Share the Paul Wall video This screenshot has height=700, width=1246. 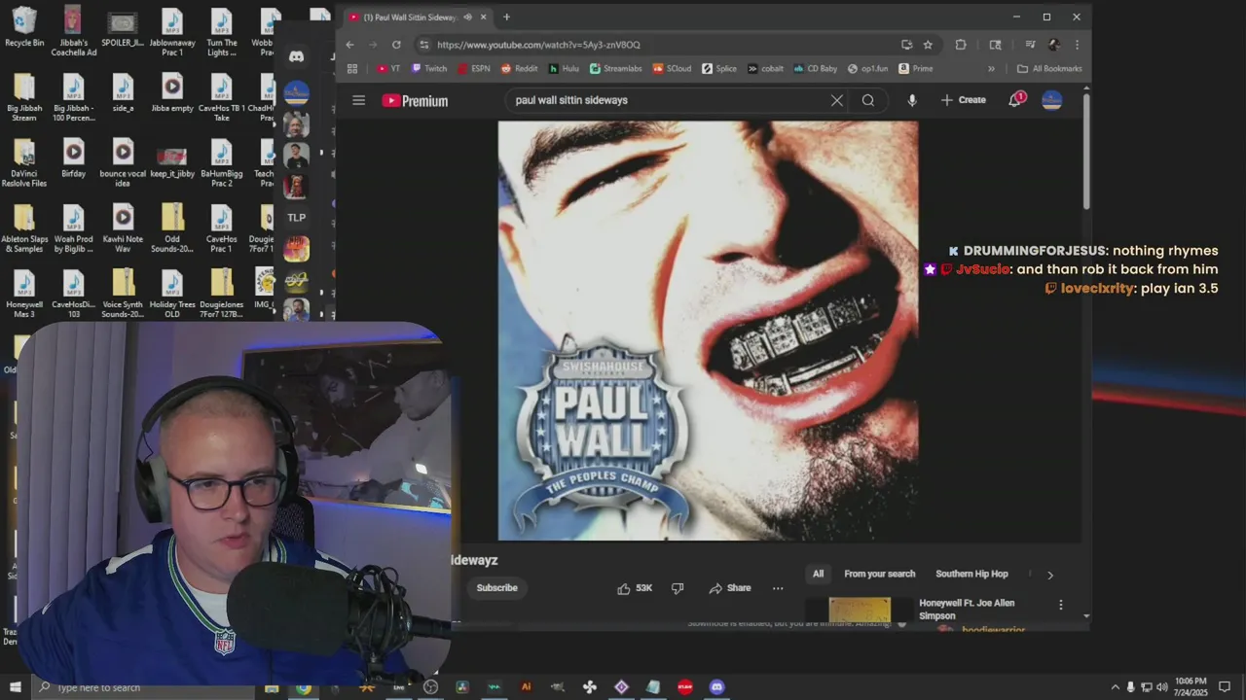click(730, 588)
